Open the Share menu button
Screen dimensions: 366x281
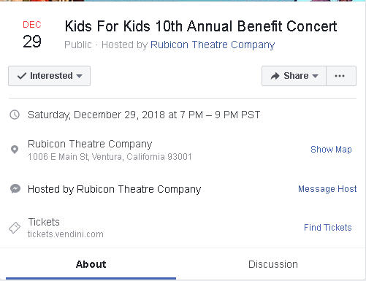point(294,76)
